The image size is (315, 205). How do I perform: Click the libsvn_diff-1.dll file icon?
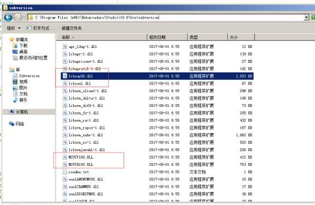tap(65, 106)
